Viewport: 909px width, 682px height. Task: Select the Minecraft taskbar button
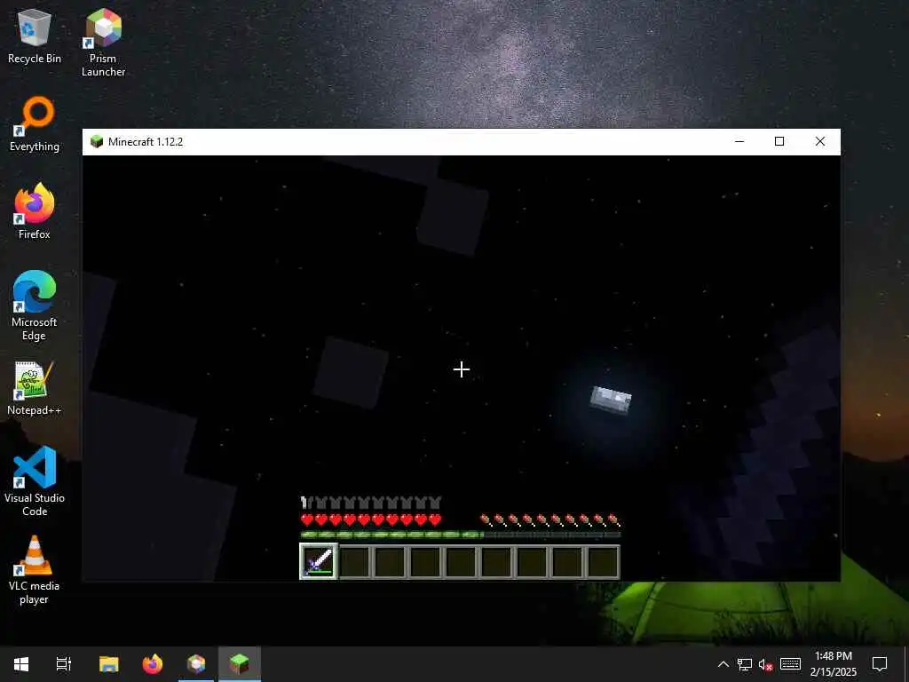(240, 664)
